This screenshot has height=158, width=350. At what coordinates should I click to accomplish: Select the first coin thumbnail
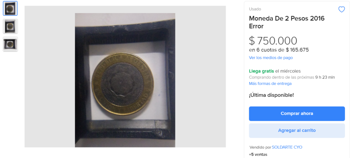point(10,9)
